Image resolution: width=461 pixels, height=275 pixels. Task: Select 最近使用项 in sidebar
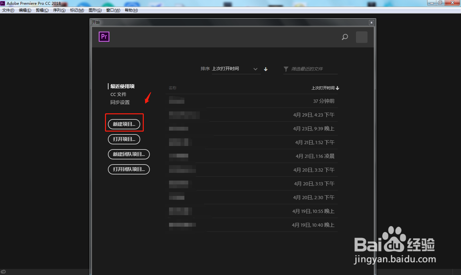(x=122, y=86)
